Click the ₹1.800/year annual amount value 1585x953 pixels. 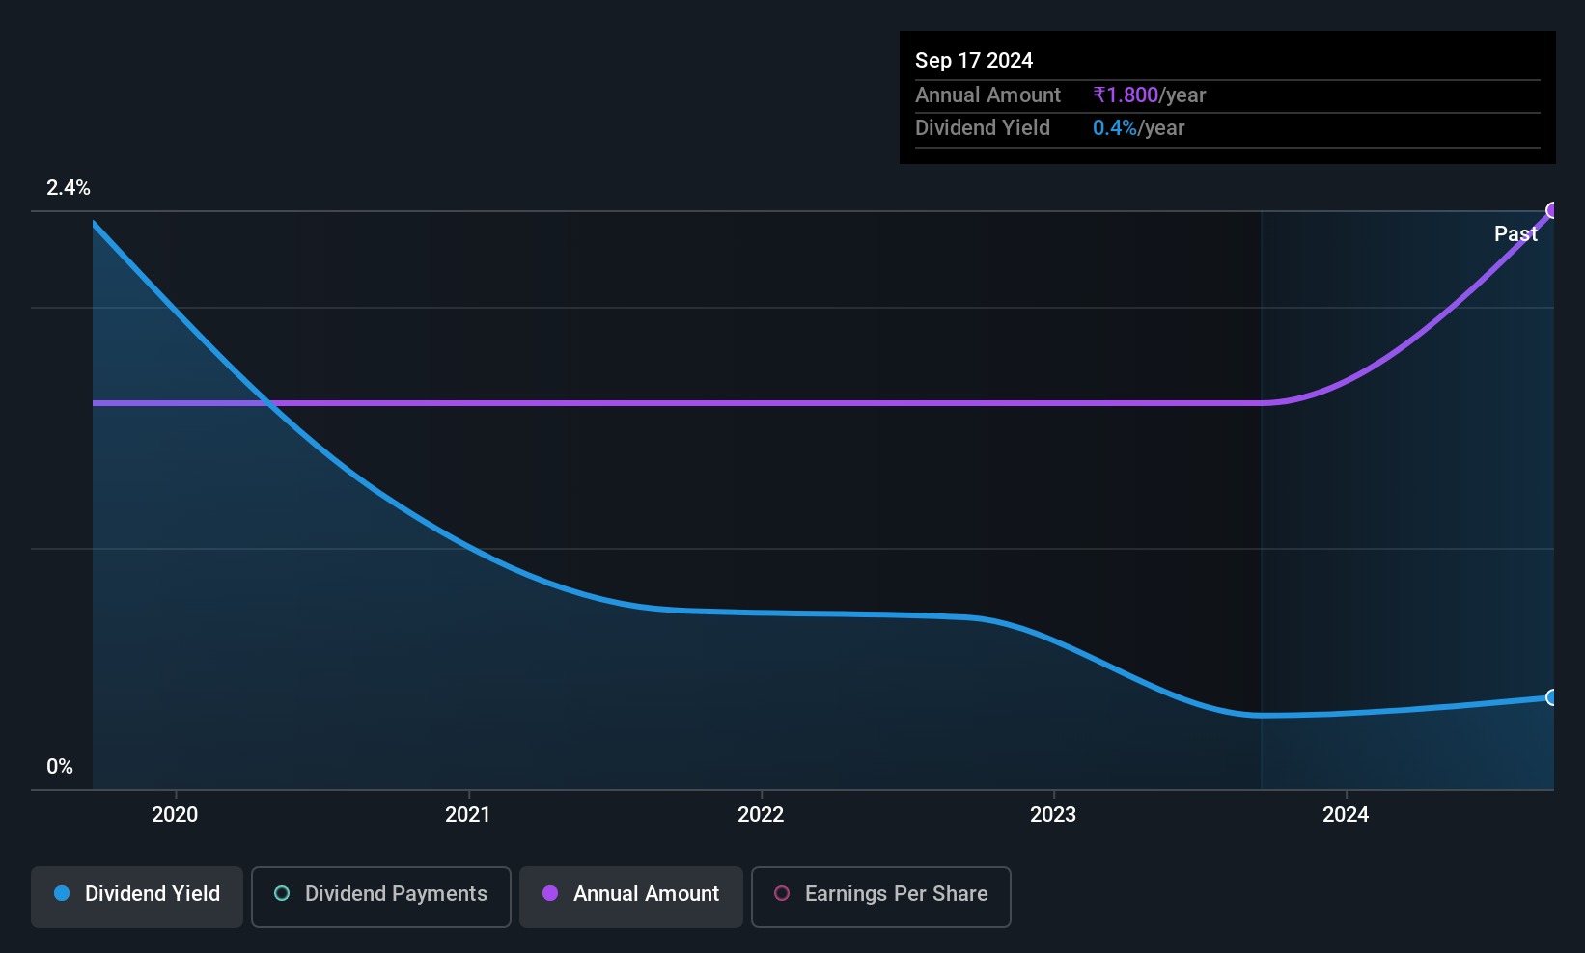point(1149,95)
